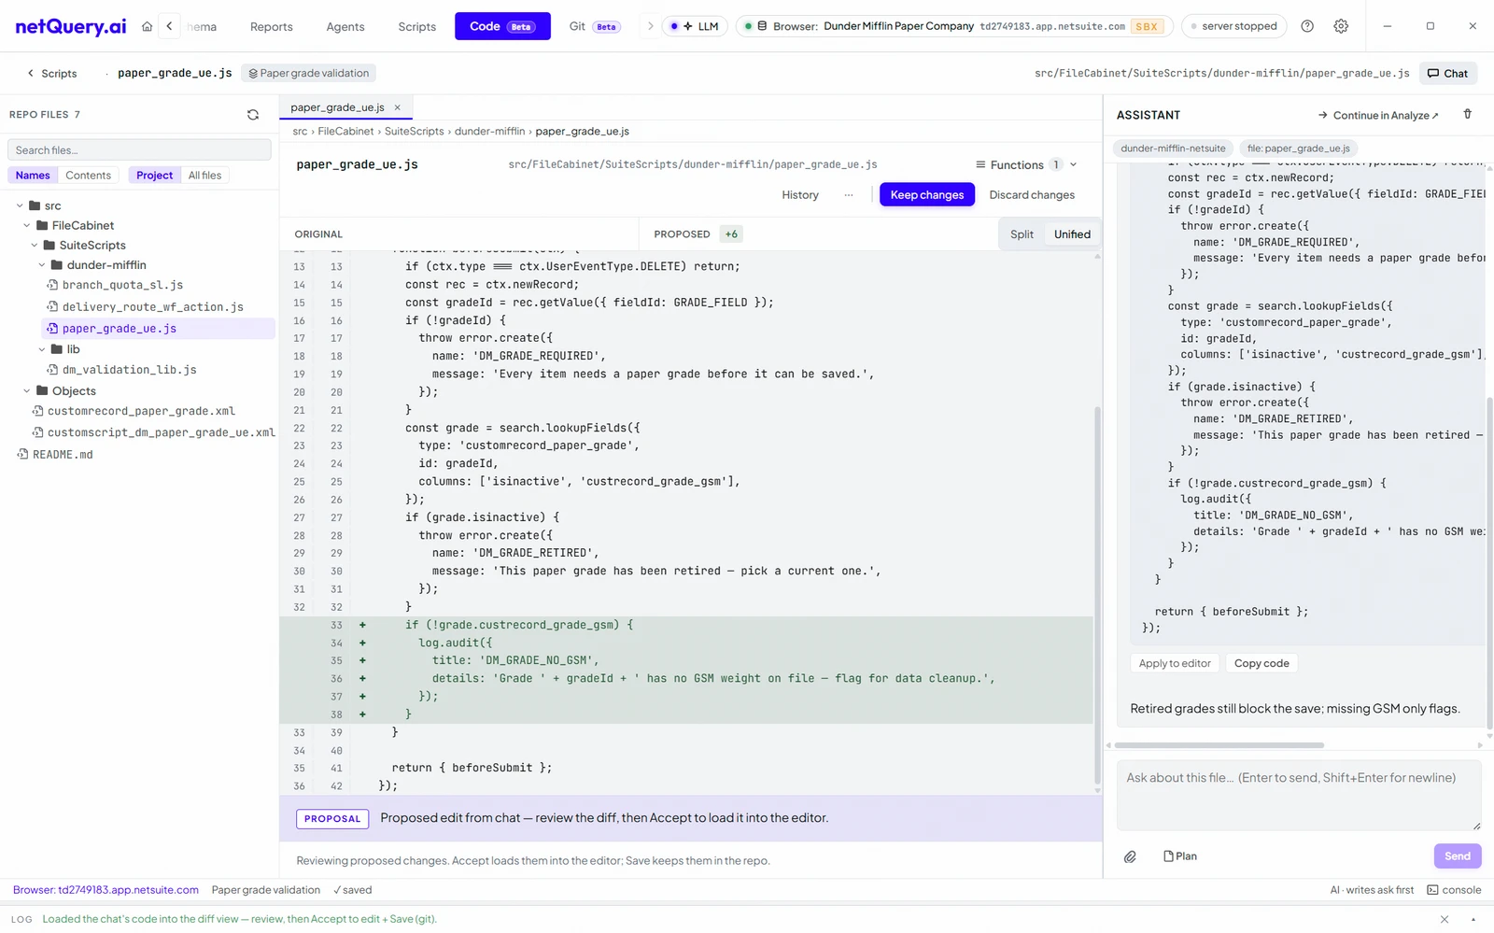Switch diff view to Unified
Viewport: 1494px width, 933px height.
pos(1072,234)
